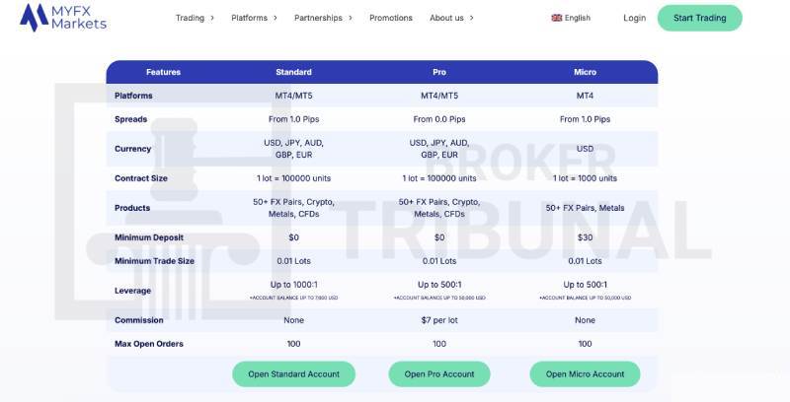Screen dimensions: 790x402
Task: Go to the Promotions page
Action: [391, 18]
